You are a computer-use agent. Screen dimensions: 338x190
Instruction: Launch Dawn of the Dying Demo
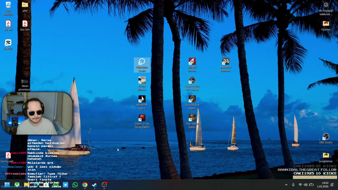coord(142,121)
